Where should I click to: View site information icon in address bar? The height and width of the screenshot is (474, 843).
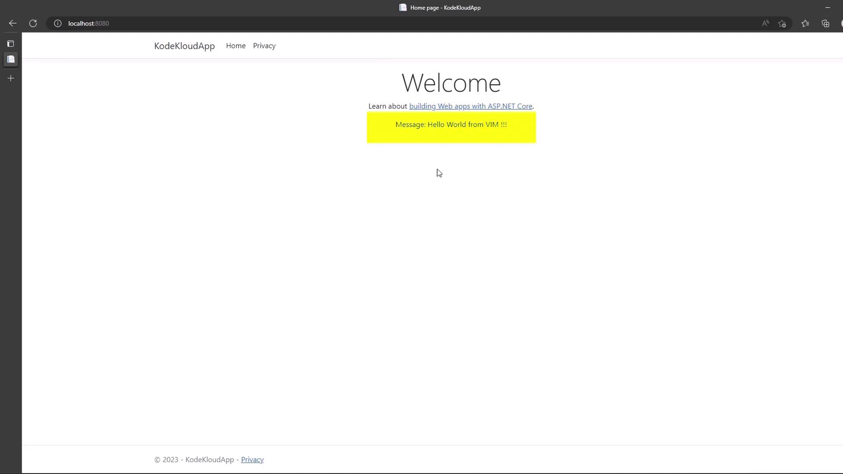58,23
